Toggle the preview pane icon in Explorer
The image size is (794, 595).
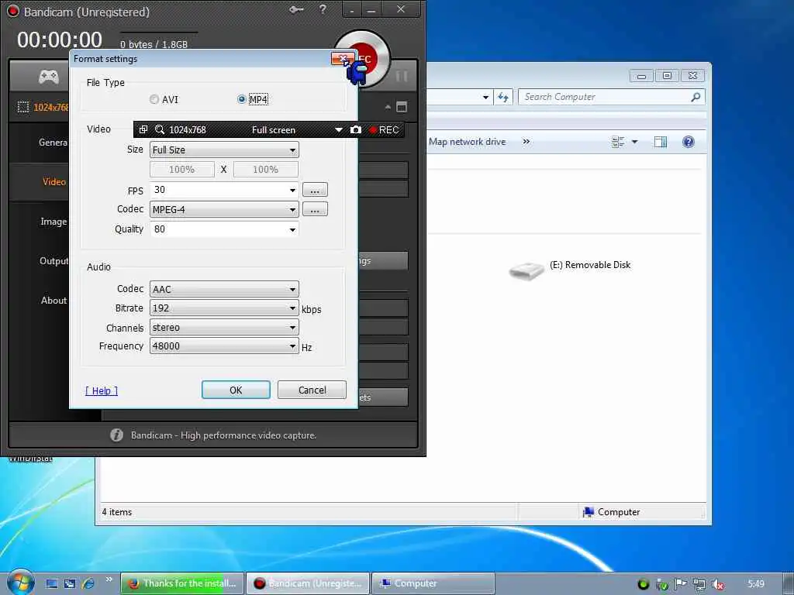coord(661,143)
